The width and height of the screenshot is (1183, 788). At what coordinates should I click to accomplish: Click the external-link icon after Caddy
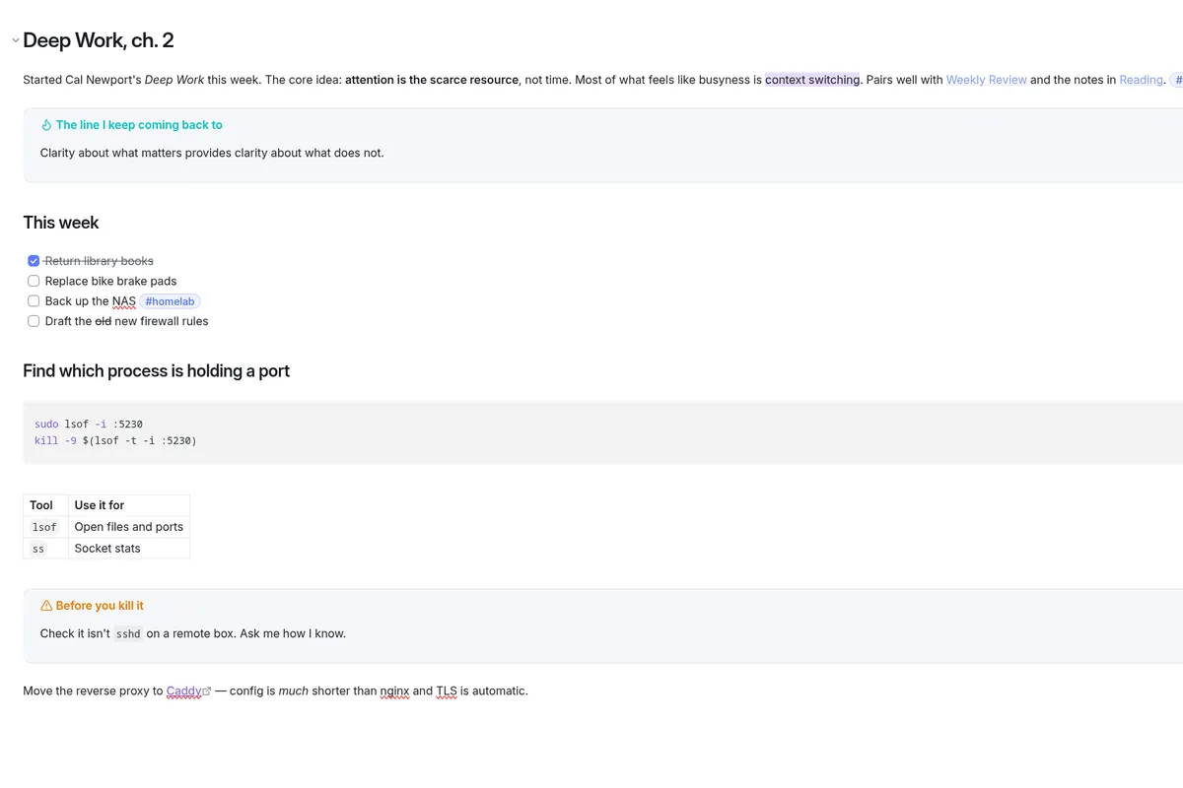(207, 691)
